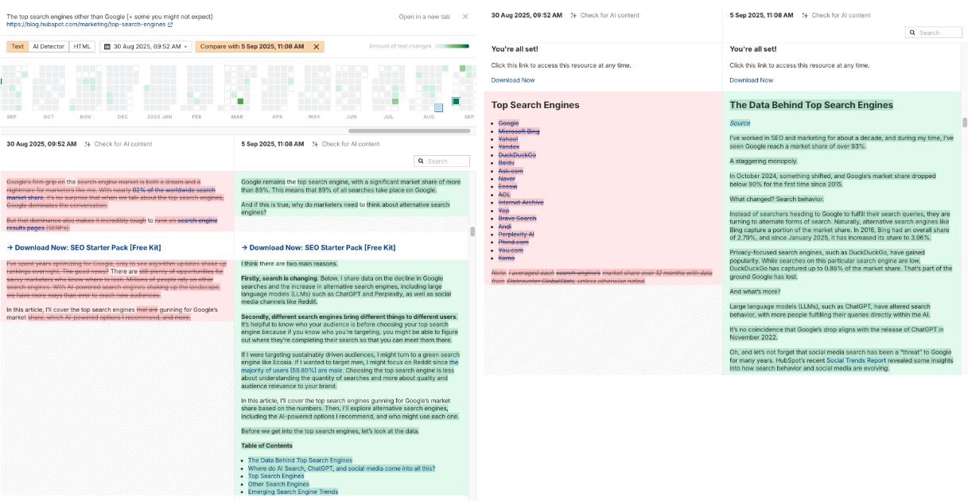This screenshot has height=501, width=968.
Task: Select the Text tab
Action: coord(17,46)
